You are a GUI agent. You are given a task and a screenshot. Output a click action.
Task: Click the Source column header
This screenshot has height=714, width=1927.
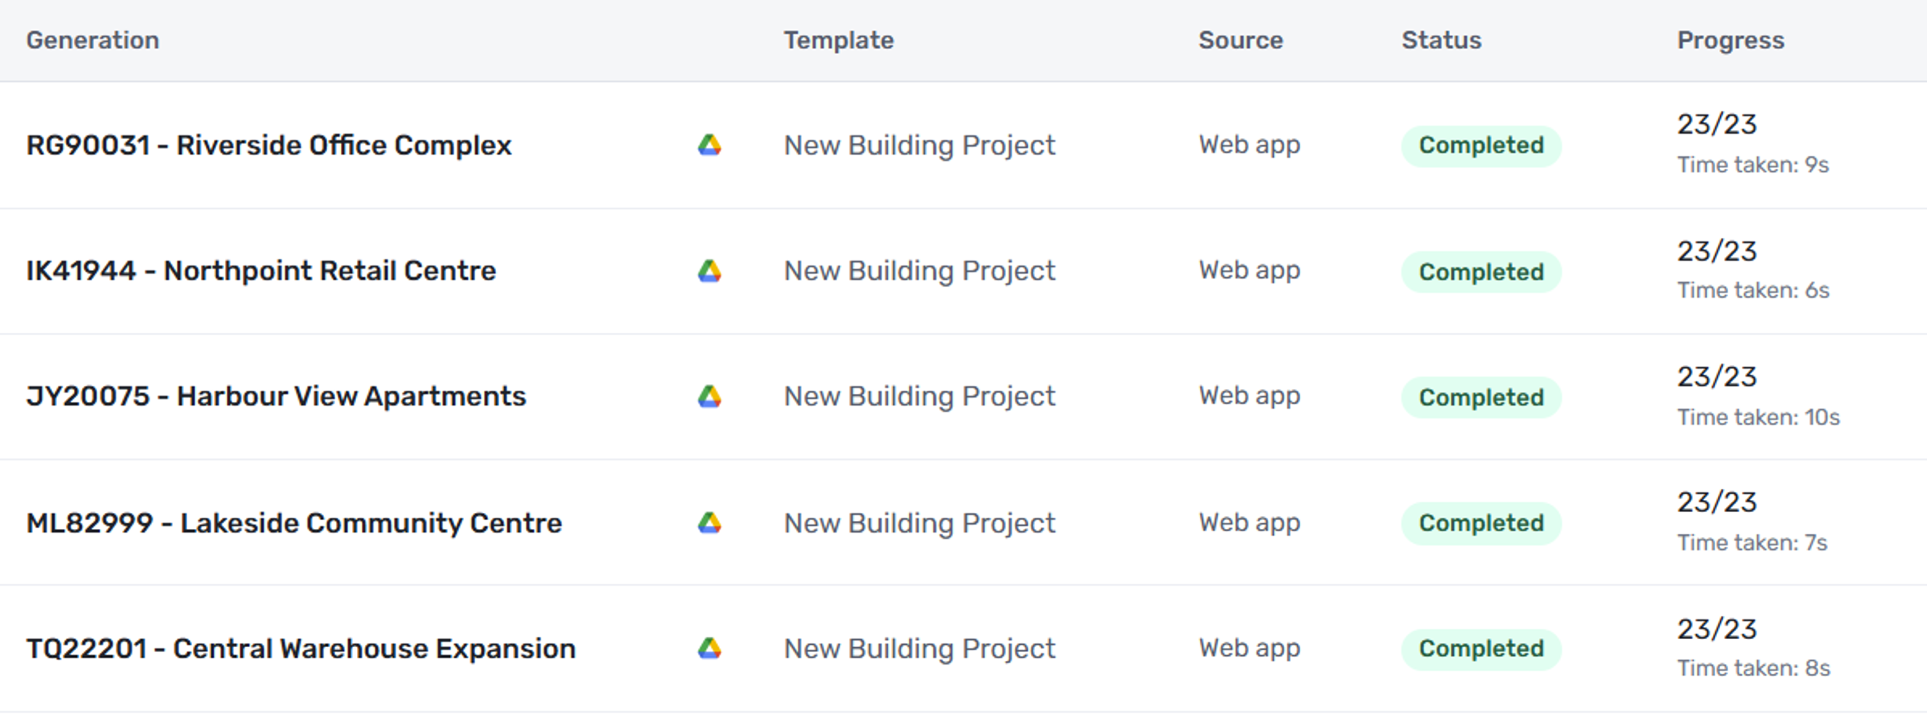point(1241,40)
